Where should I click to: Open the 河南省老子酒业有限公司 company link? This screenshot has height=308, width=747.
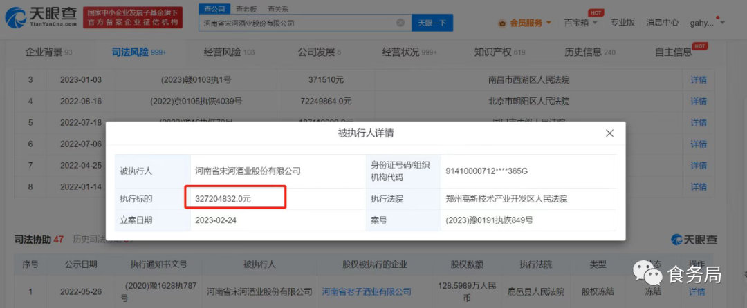367,291
